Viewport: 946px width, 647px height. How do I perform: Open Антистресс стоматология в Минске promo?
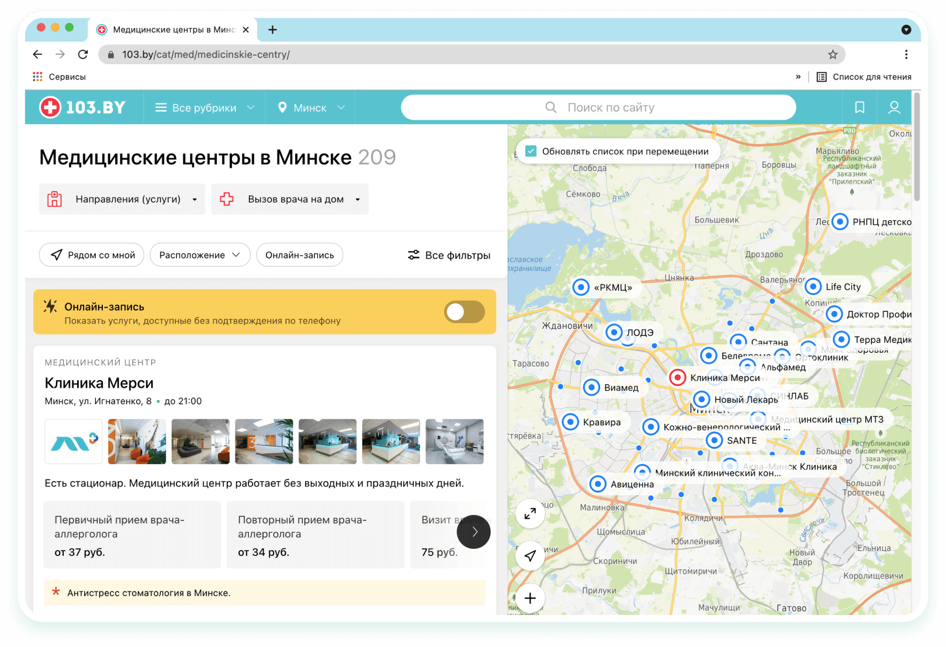(265, 593)
